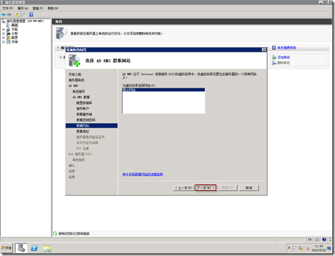Click the 上一步 previous button
Screen dimensions: 335x256
[183, 188]
